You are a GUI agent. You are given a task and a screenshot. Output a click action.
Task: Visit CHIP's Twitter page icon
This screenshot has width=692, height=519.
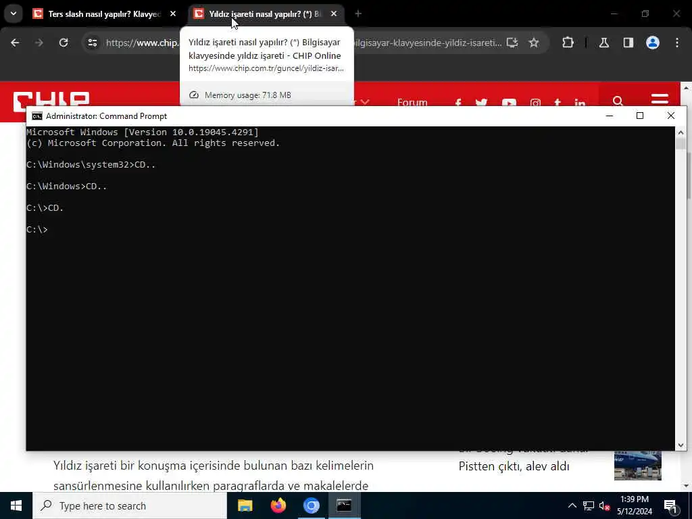click(x=481, y=103)
